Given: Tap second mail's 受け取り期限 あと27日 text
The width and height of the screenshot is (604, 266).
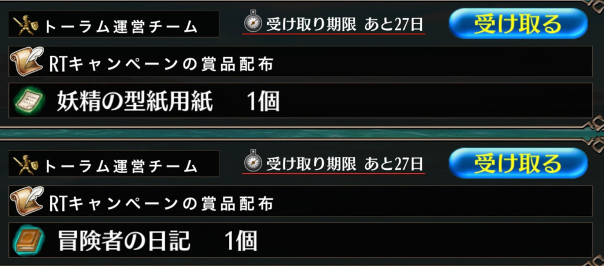Looking at the screenshot, I should [x=344, y=164].
